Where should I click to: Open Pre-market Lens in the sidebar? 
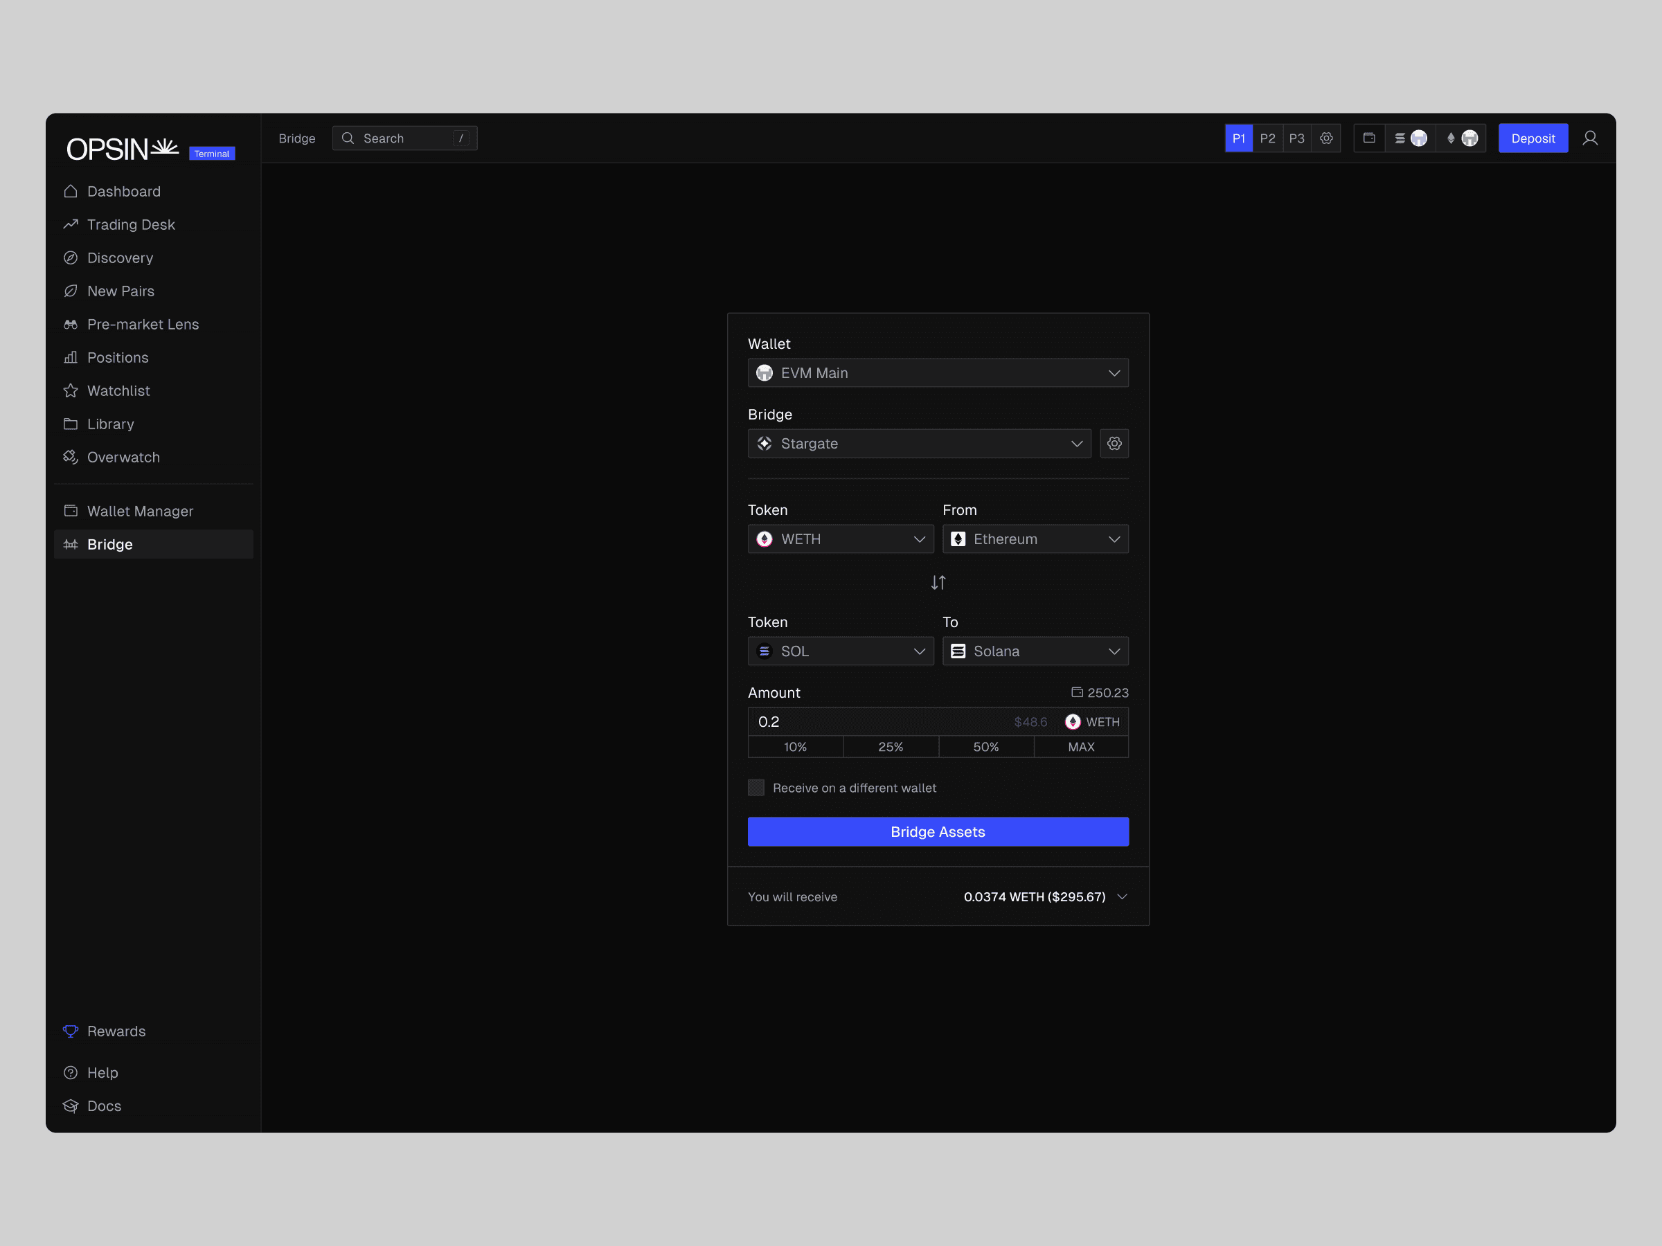point(143,324)
